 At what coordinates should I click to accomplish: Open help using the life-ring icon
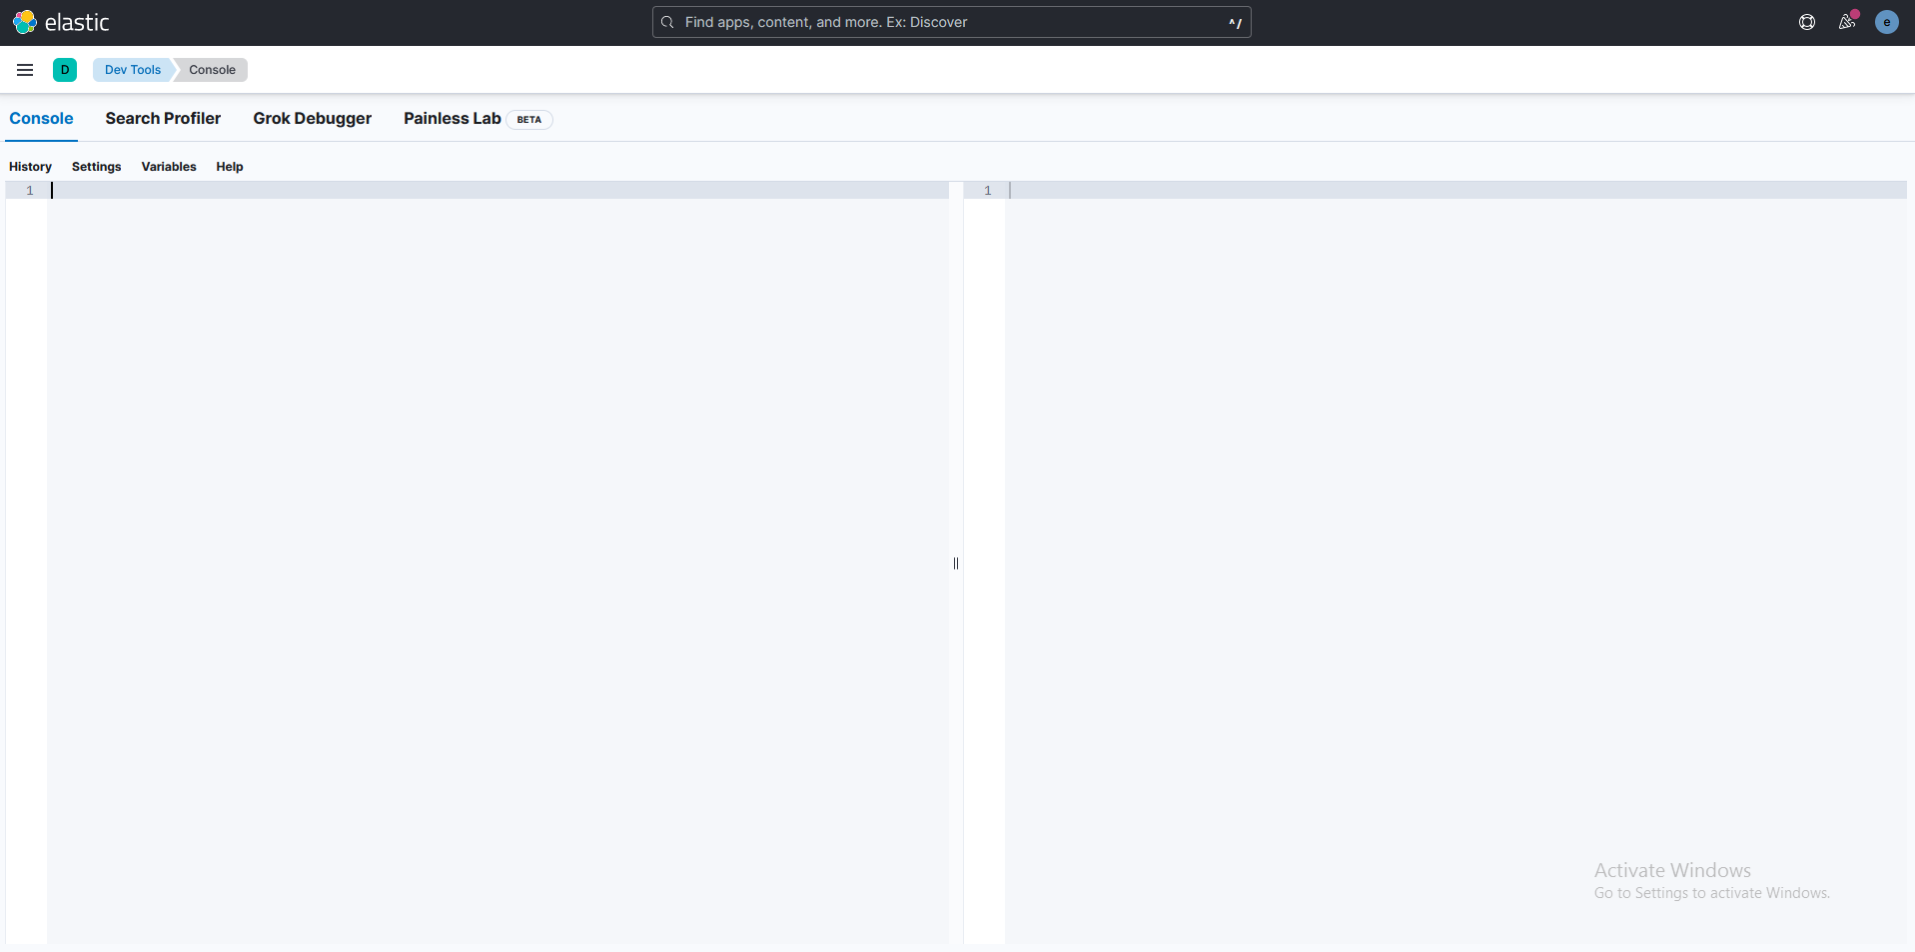tap(1806, 22)
